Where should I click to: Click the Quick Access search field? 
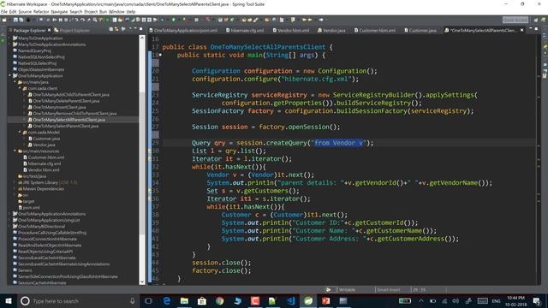[x=515, y=20]
